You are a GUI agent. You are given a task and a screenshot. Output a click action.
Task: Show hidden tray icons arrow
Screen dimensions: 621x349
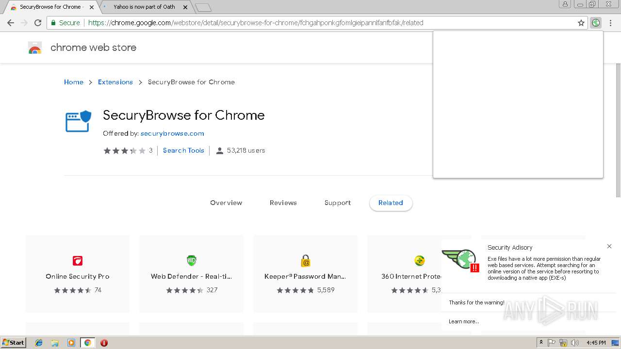click(x=541, y=343)
